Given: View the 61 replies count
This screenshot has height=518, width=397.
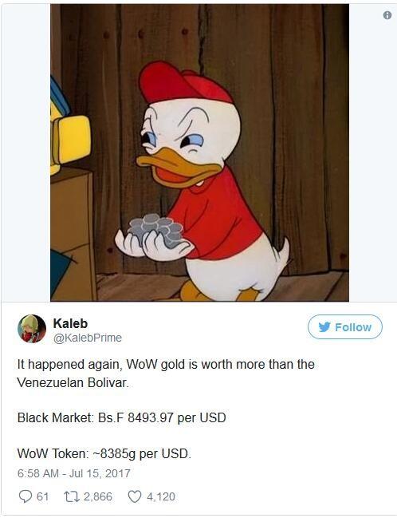Looking at the screenshot, I should tap(42, 496).
